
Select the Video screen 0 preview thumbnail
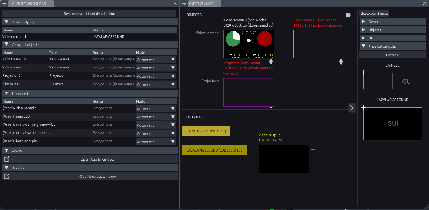click(x=248, y=44)
